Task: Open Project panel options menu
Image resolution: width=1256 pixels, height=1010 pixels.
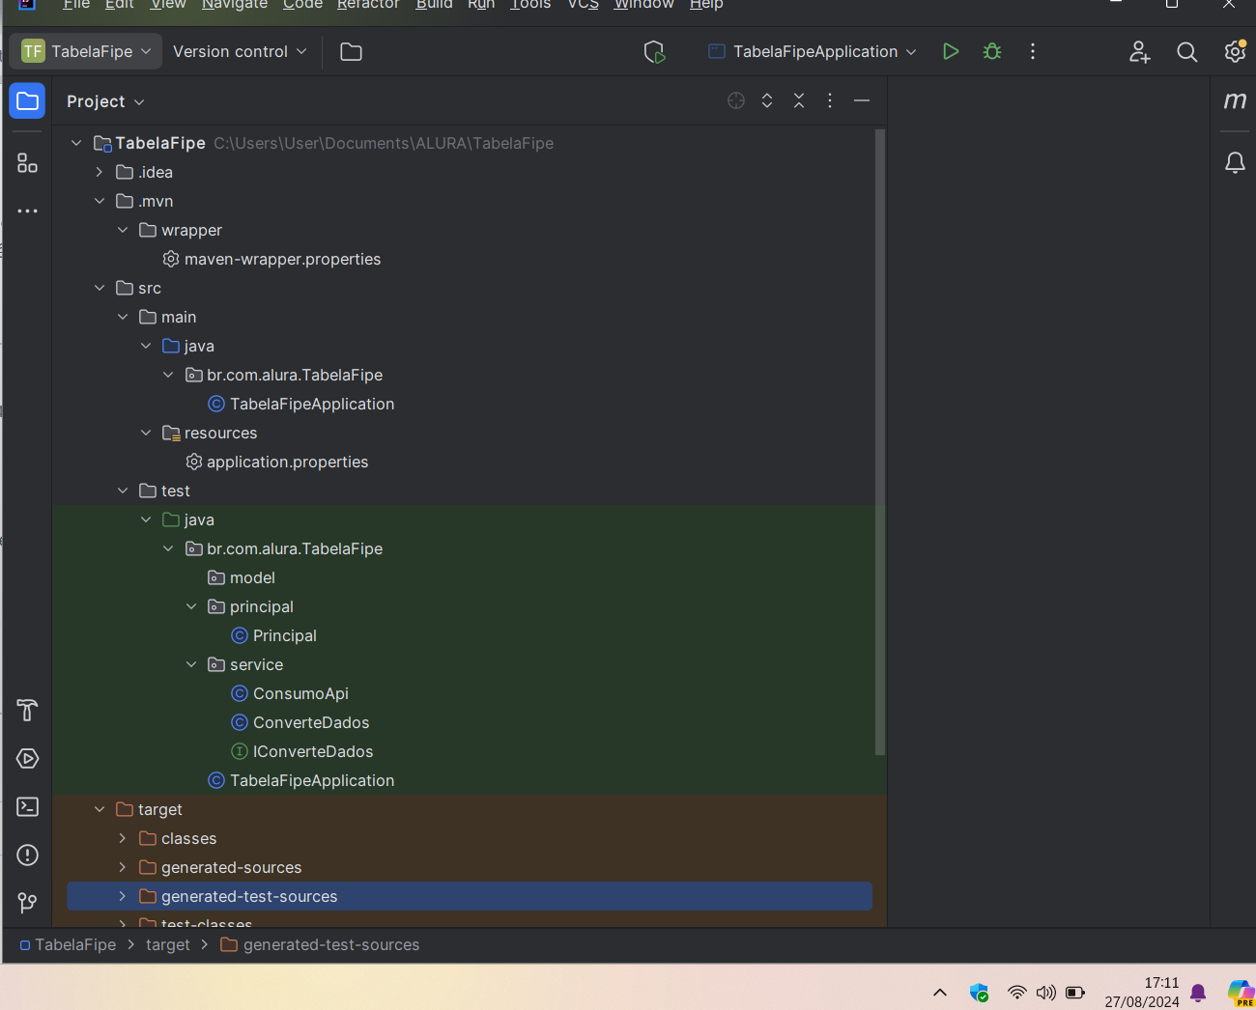Action: tap(830, 100)
